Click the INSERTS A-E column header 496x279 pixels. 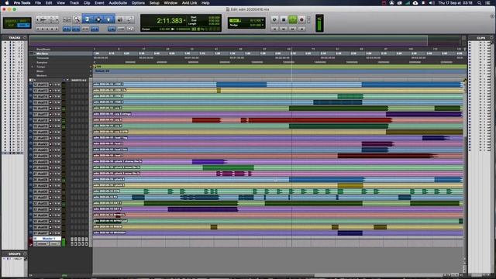coord(79,81)
